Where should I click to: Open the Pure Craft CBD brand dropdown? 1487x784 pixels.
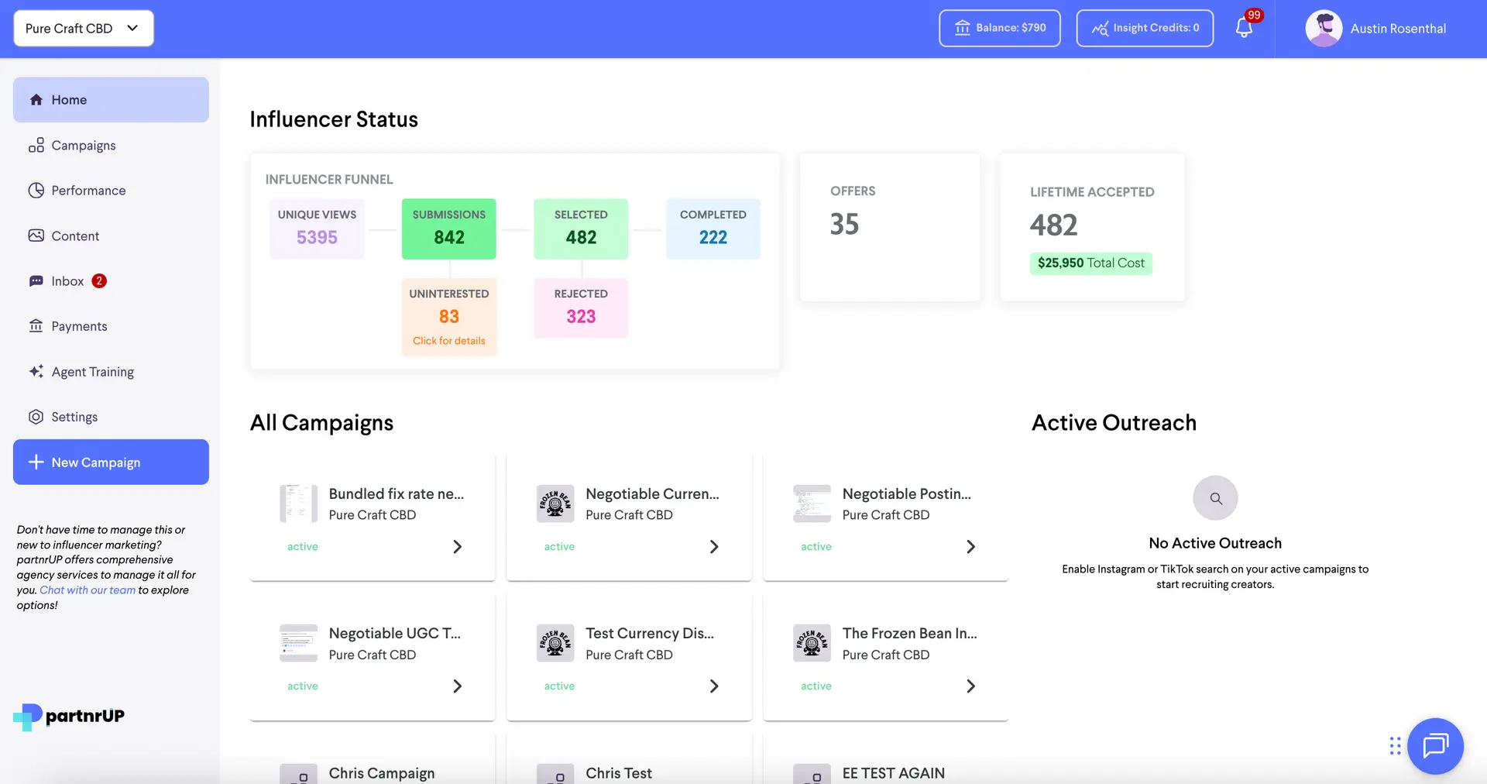tap(83, 28)
